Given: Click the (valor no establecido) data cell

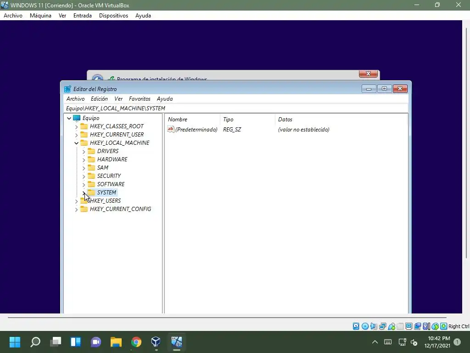Looking at the screenshot, I should pyautogui.click(x=304, y=129).
